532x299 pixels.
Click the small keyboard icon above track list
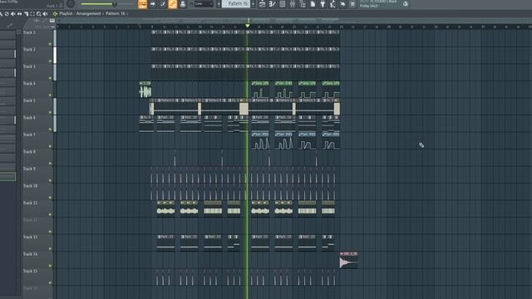(x=52, y=20)
